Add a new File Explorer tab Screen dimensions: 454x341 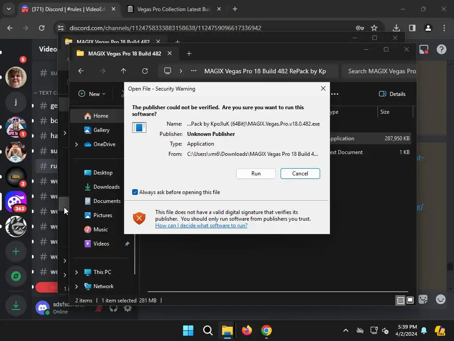[x=189, y=54]
